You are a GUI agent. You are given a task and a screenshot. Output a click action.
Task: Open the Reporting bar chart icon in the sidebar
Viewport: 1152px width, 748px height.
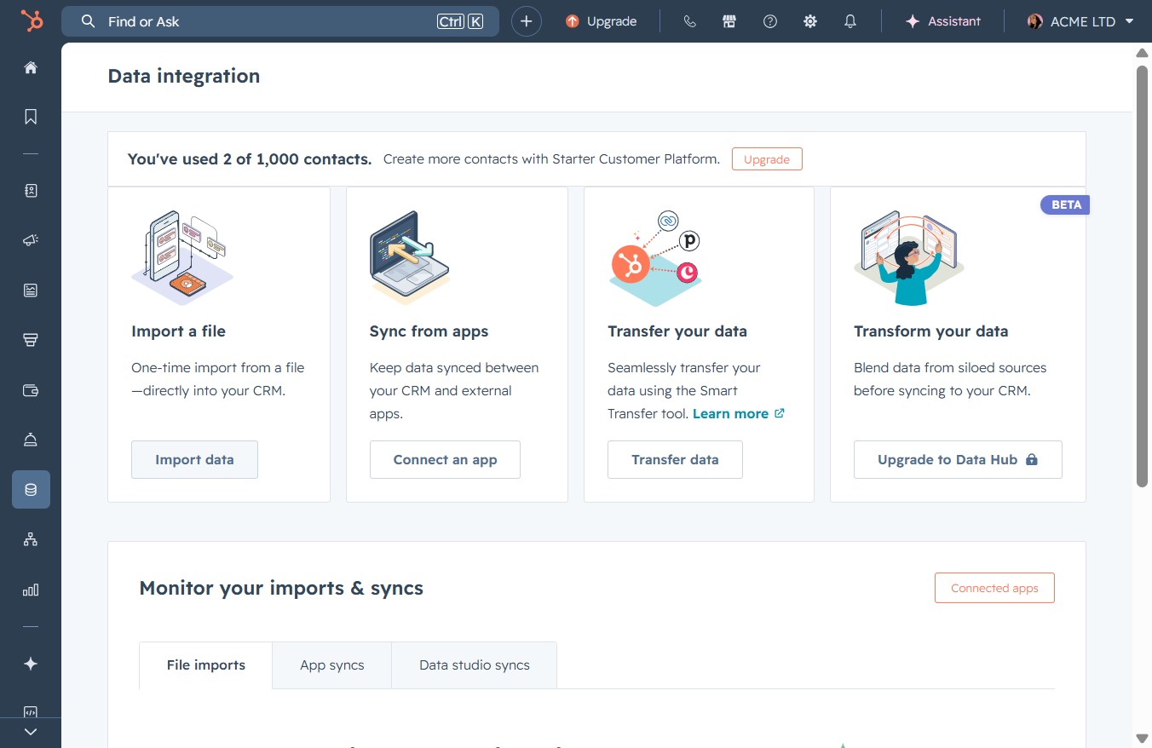click(x=31, y=590)
